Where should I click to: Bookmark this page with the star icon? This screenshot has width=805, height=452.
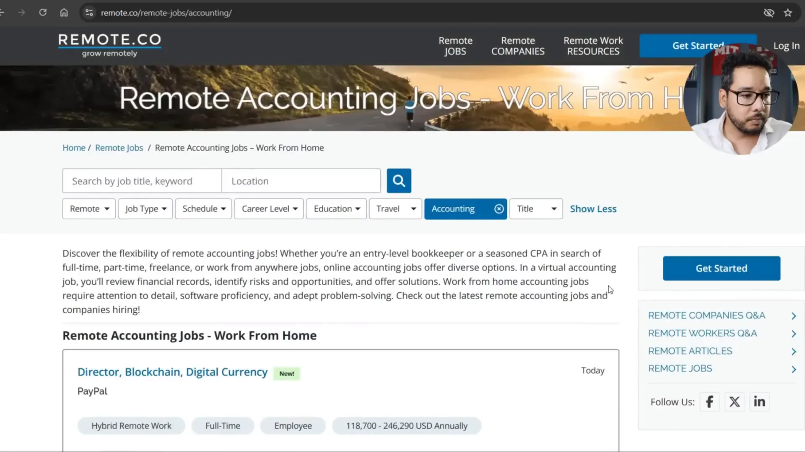[788, 13]
